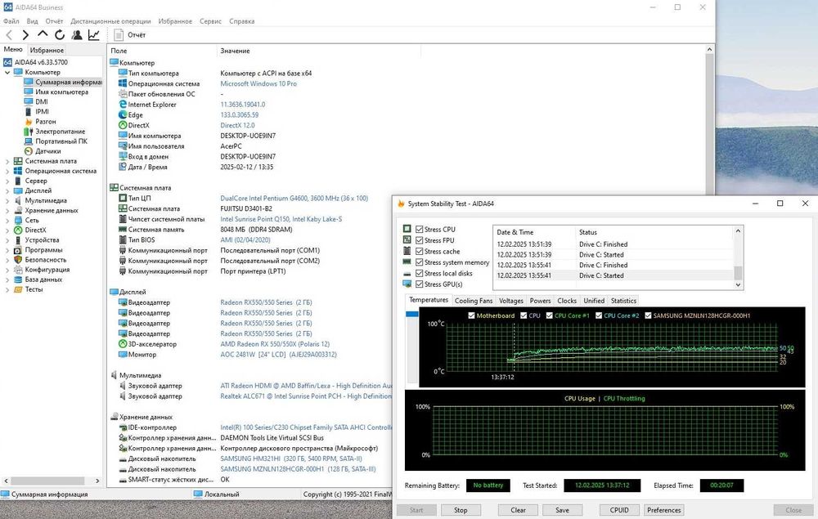818x519 pixels.
Task: Toggle the Stress local disks checkbox
Action: [x=420, y=273]
